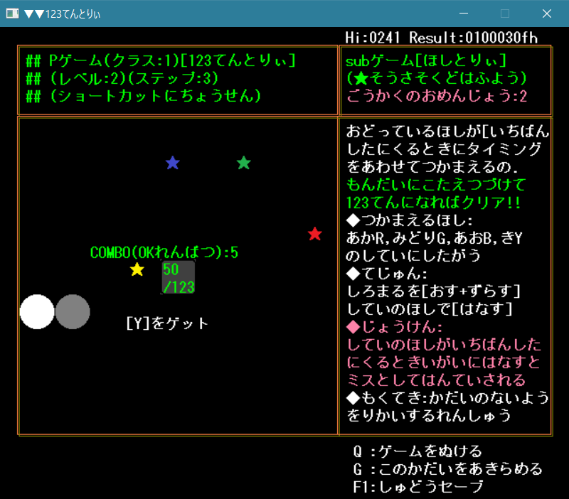Viewport: 569px width, 499px height.
Task: Close the 123てんとりぃ window
Action: pyautogui.click(x=547, y=14)
